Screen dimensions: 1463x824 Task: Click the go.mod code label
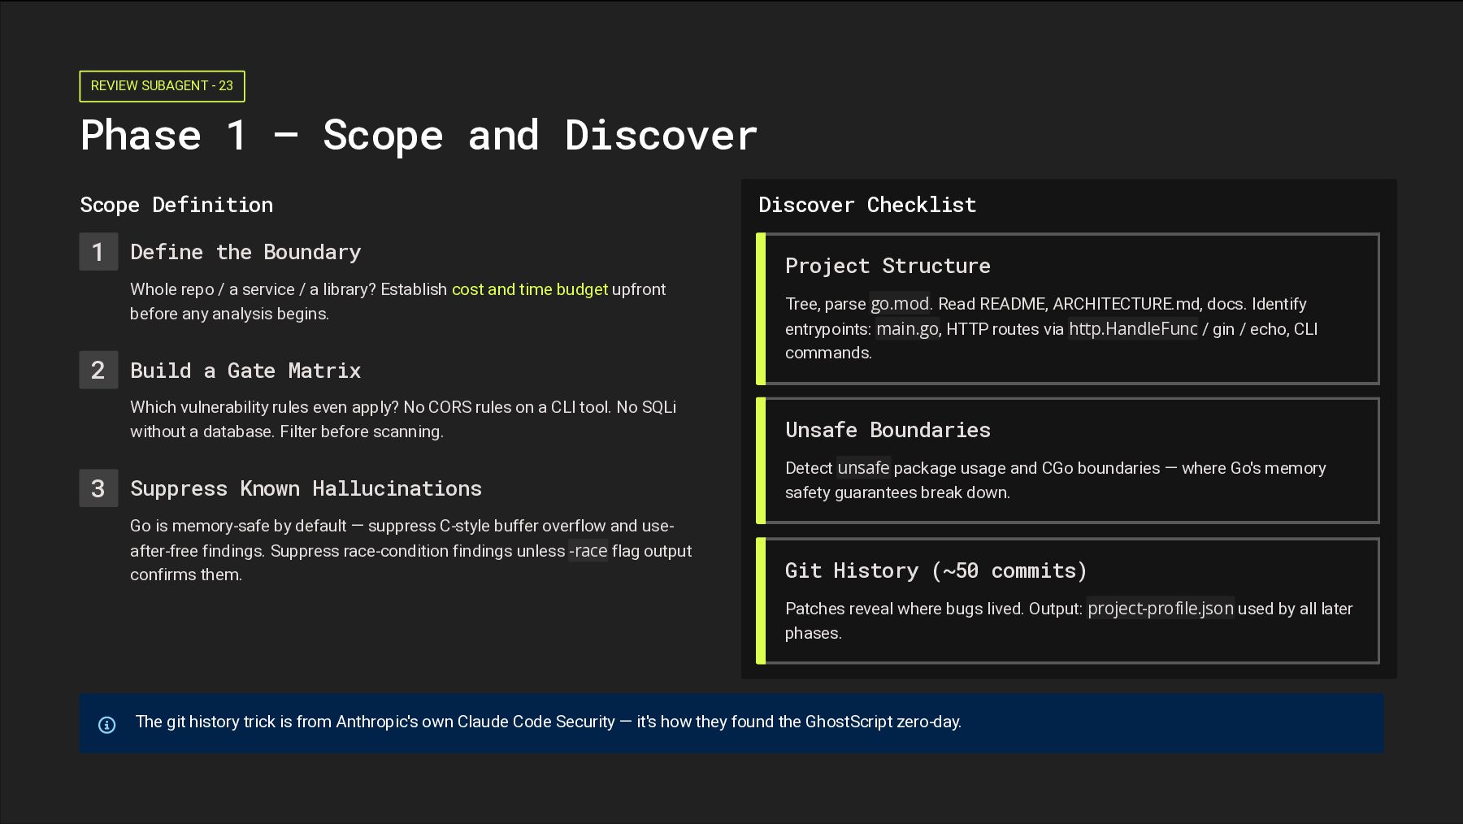coord(899,304)
